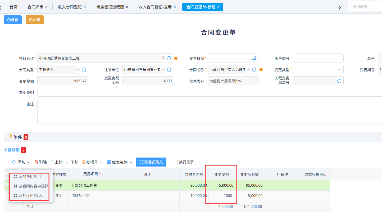Open the 批操作 dropdown

92,162
